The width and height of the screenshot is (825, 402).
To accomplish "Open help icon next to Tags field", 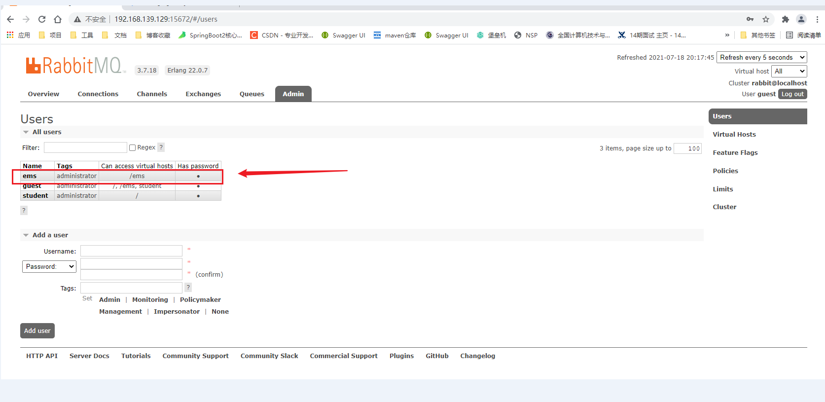I will coord(188,288).
